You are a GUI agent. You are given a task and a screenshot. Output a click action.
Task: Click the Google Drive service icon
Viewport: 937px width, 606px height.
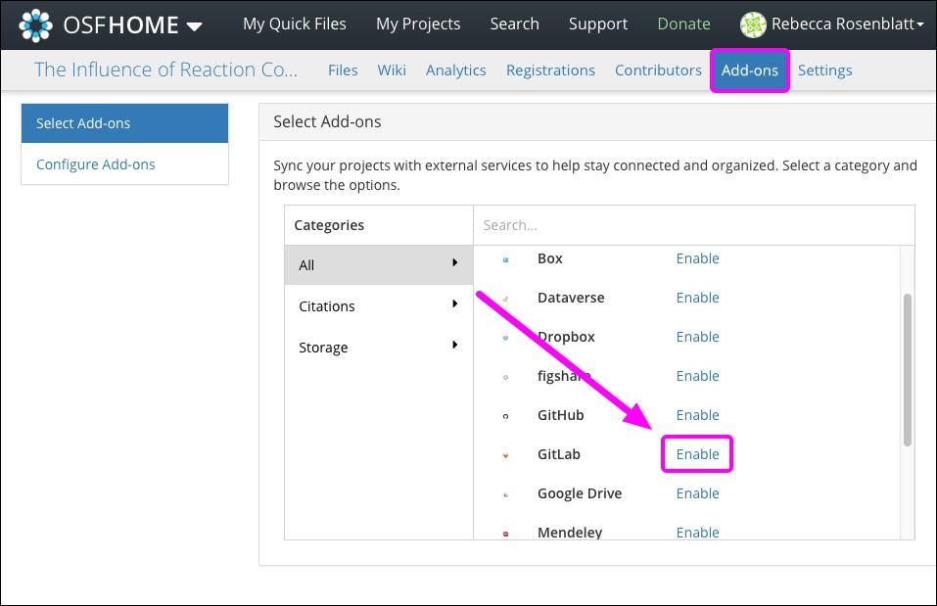click(x=505, y=493)
